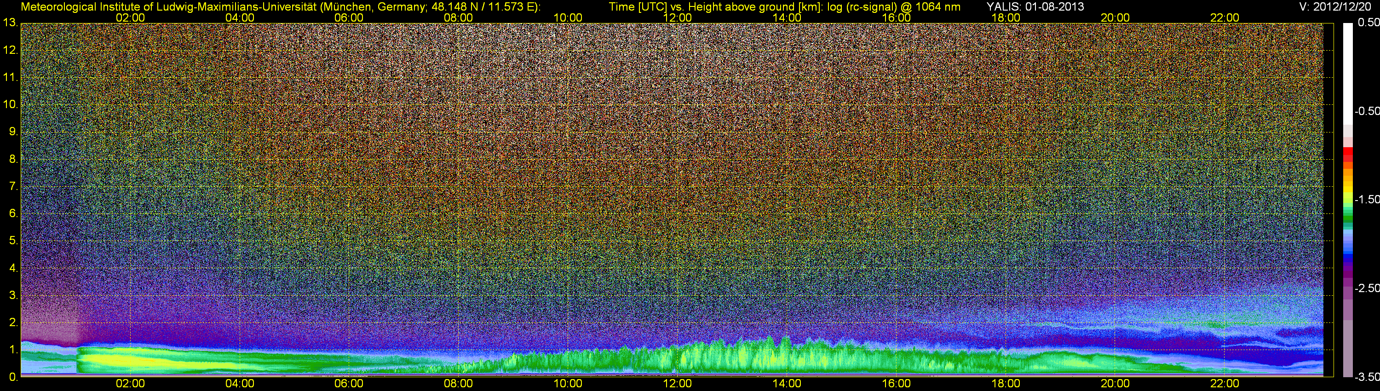This screenshot has width=1380, height=391.
Task: Click the 10:00 label on the top time axis
Action: (x=568, y=17)
